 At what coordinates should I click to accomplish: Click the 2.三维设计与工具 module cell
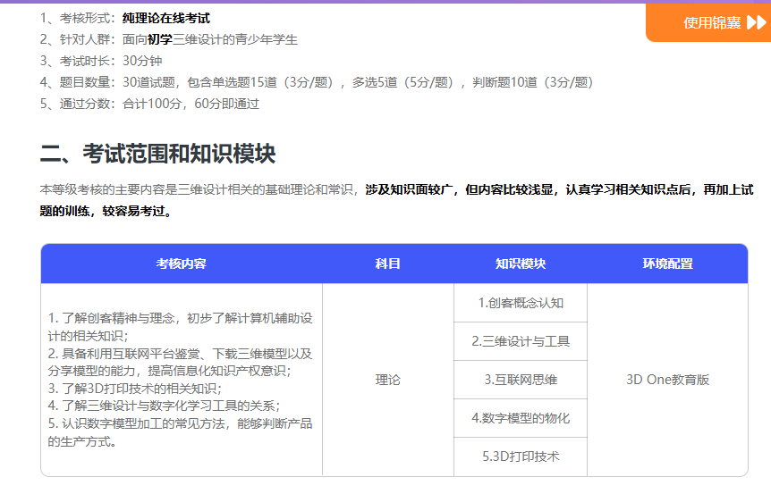point(521,341)
